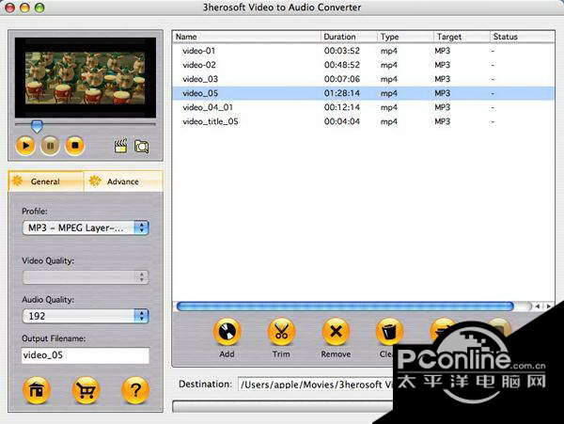Image resolution: width=564 pixels, height=424 pixels.
Task: Click the shopping cart purchase icon
Action: click(x=86, y=390)
